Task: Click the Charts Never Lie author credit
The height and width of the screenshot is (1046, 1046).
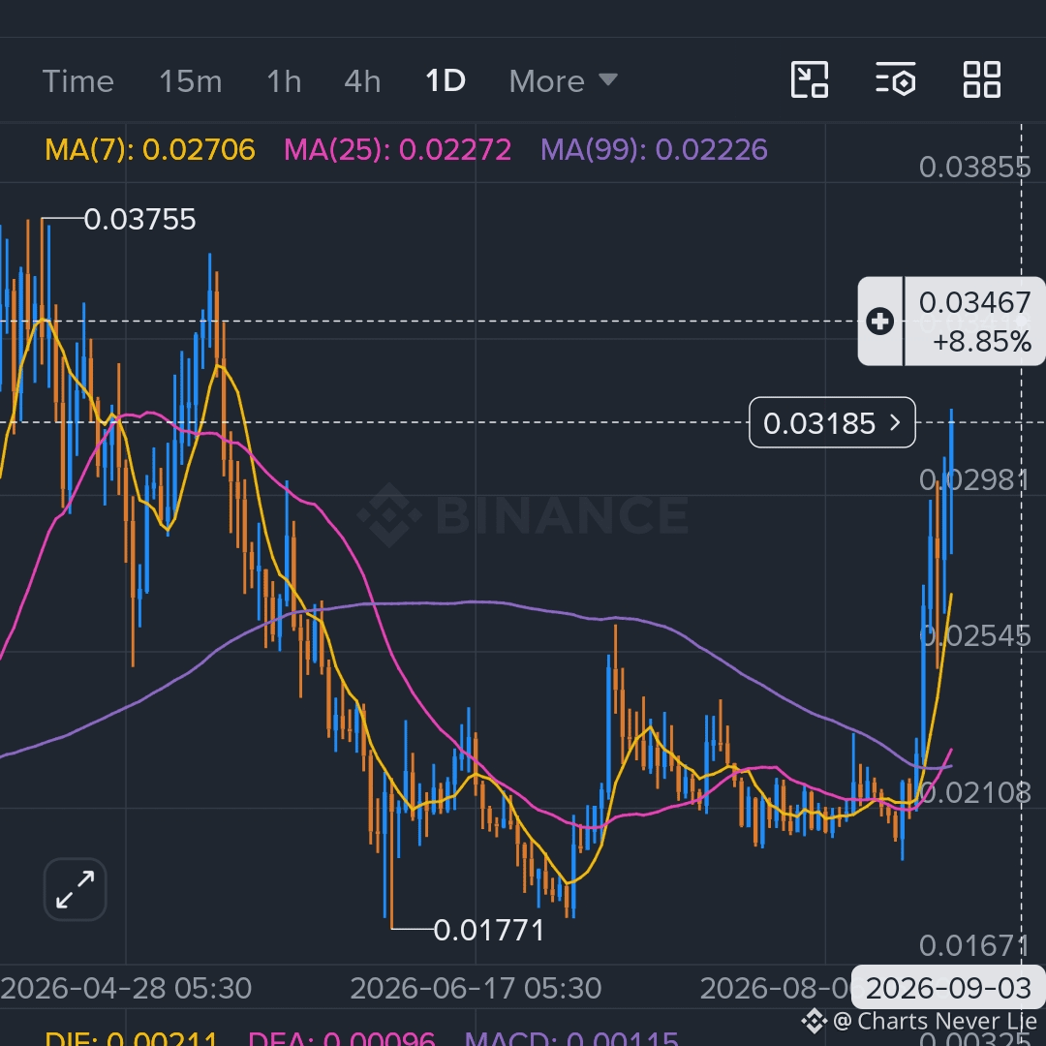Action: pos(919,1022)
